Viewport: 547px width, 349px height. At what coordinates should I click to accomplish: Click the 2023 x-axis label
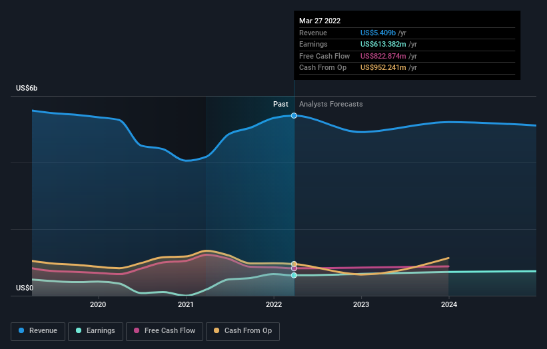click(361, 305)
